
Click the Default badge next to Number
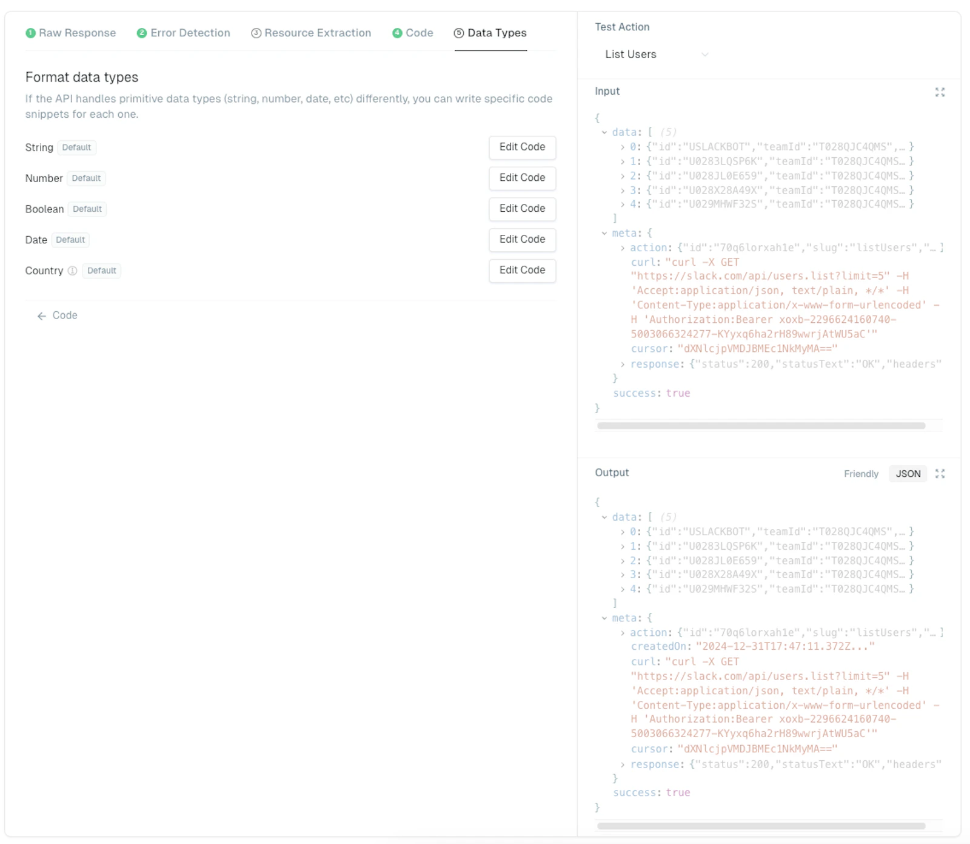[86, 178]
